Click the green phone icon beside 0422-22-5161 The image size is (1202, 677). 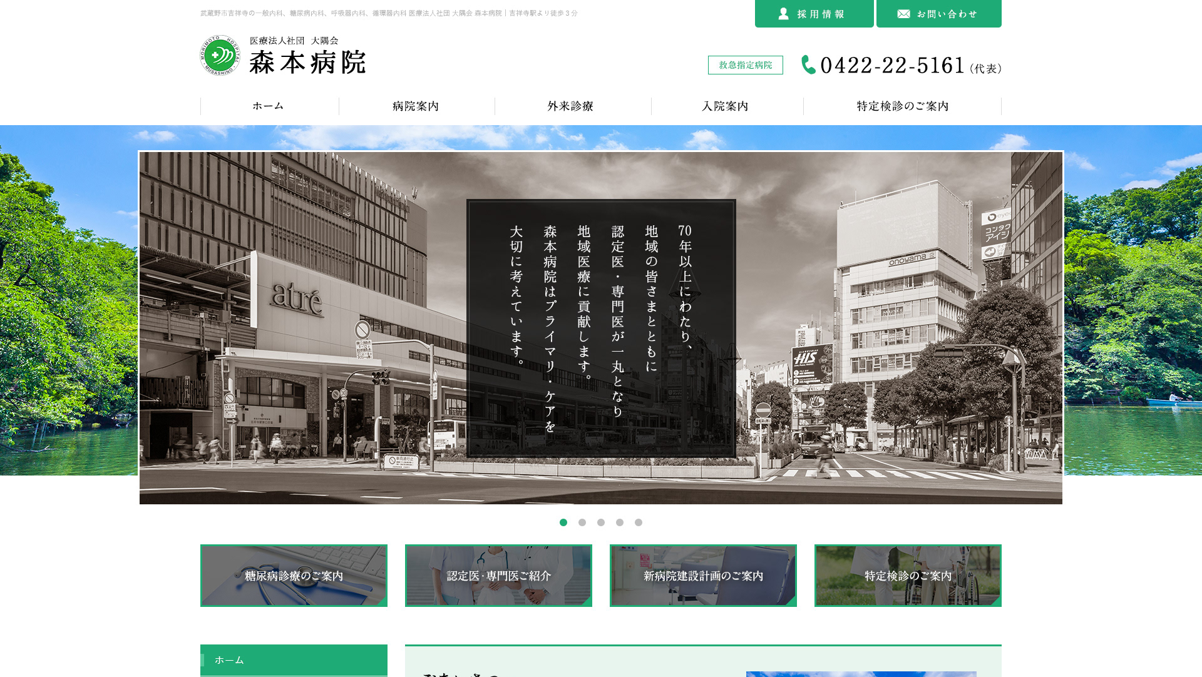tap(808, 64)
